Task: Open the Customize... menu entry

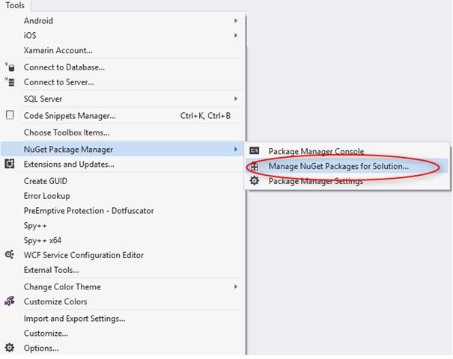Action: (123, 333)
